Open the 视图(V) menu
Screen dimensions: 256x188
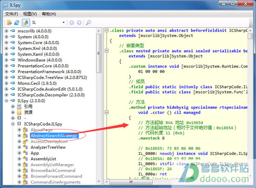tap(30, 14)
